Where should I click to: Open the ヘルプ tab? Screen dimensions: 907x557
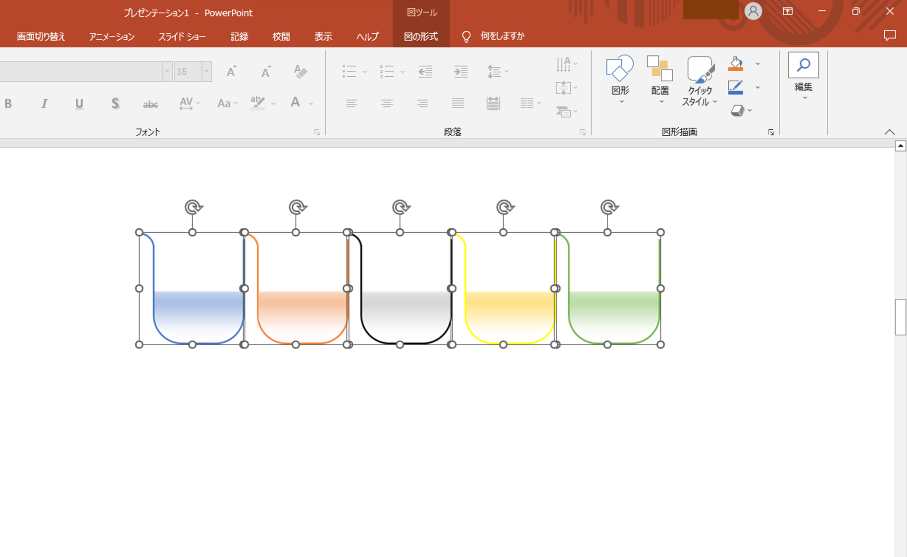[x=367, y=36]
